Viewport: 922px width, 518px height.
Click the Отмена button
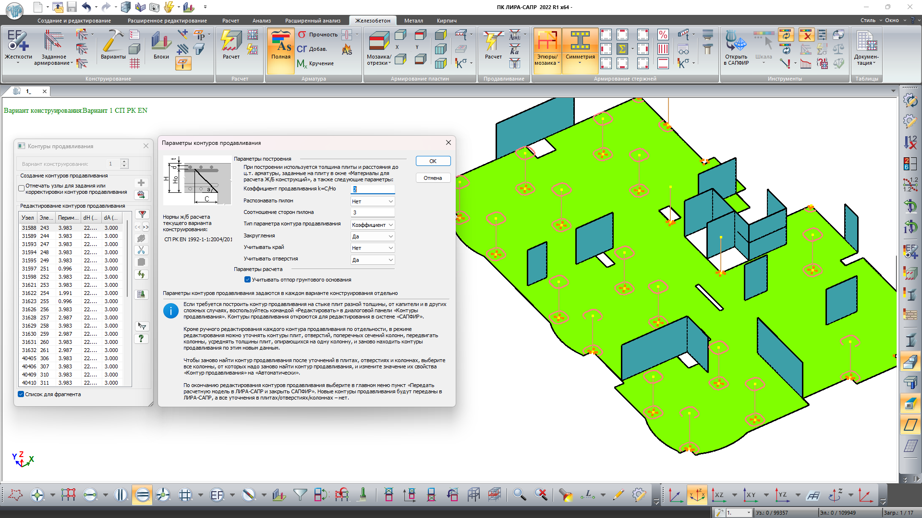point(433,178)
